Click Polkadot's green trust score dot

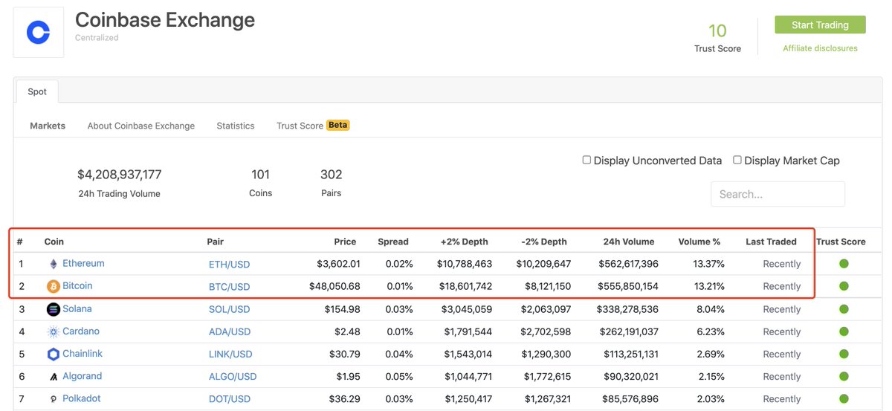843,399
